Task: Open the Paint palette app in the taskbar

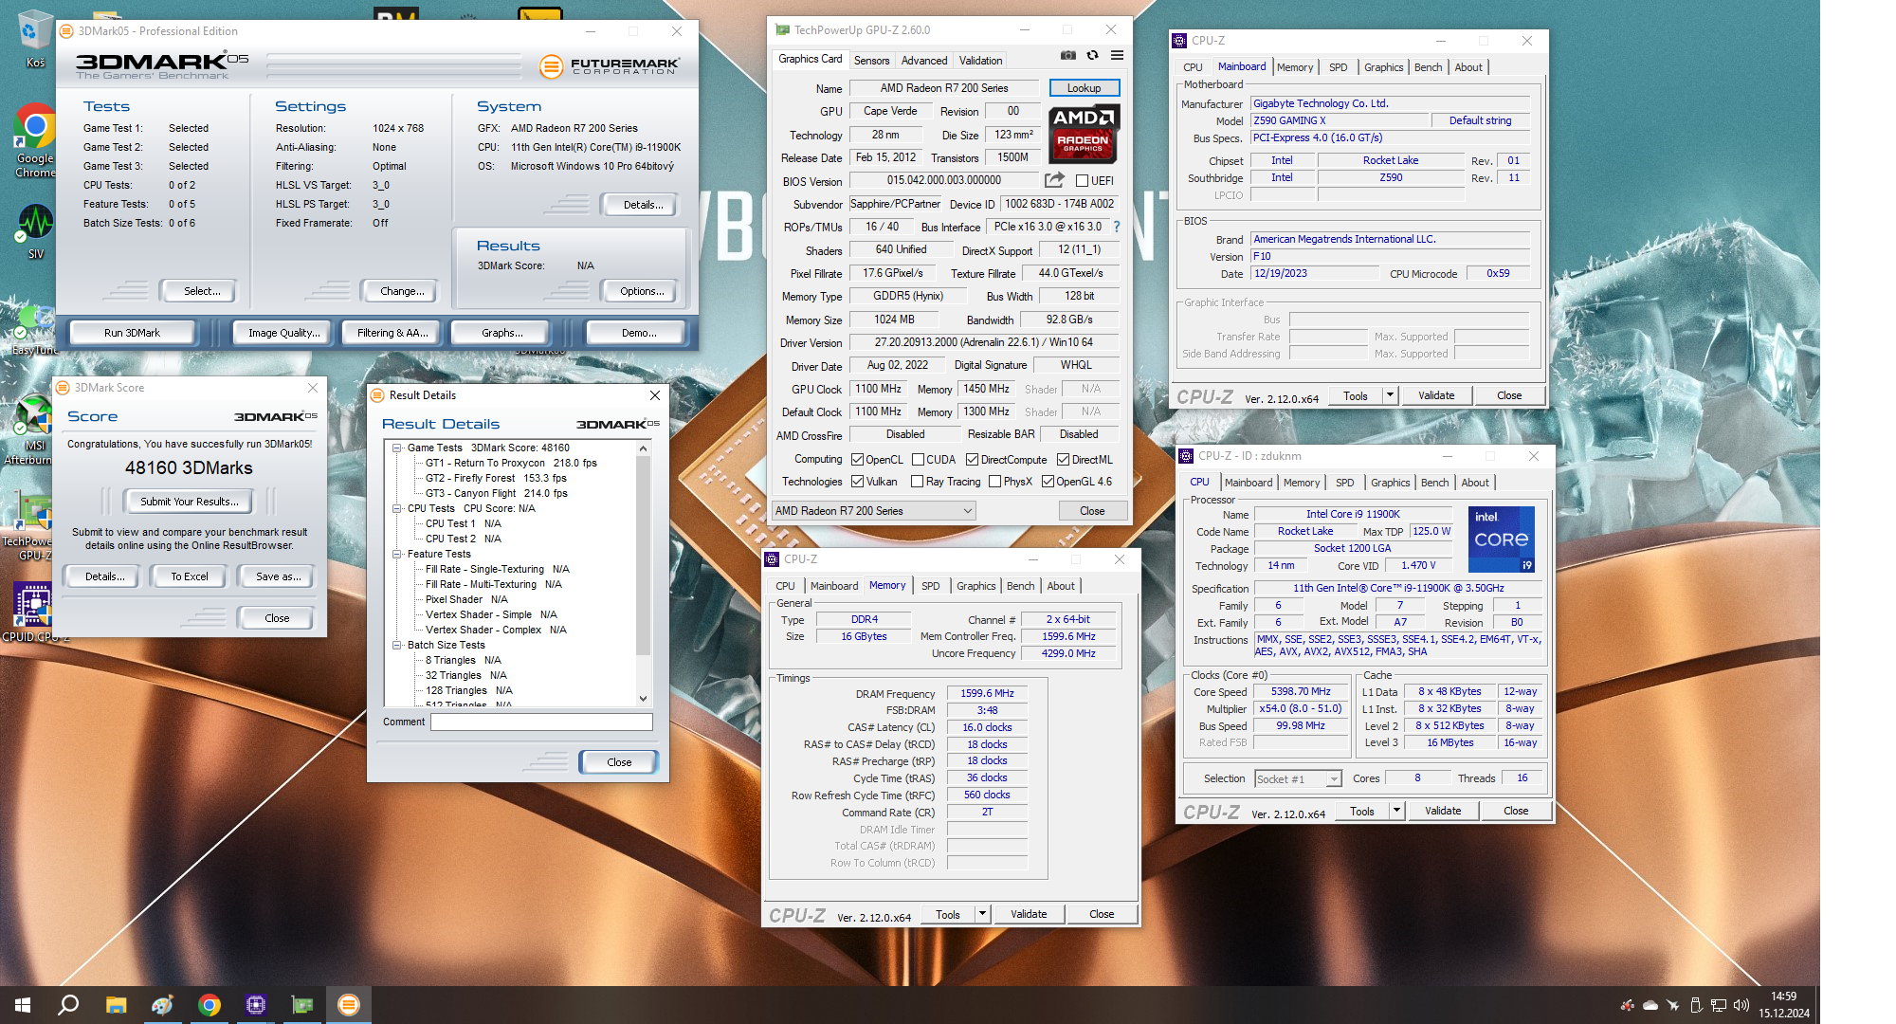Action: point(162,1005)
